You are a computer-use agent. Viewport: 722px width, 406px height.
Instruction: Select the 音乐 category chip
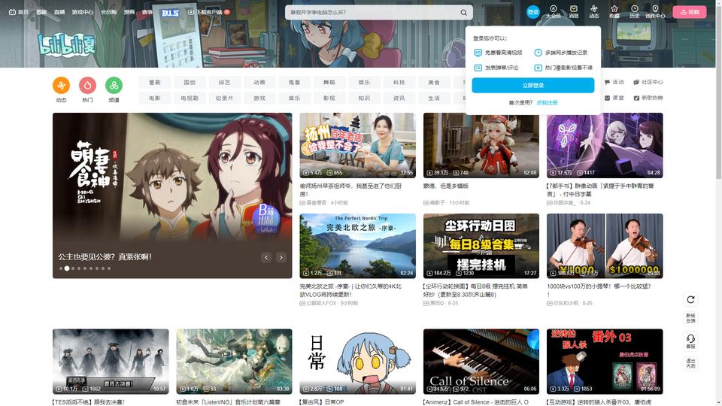[294, 98]
